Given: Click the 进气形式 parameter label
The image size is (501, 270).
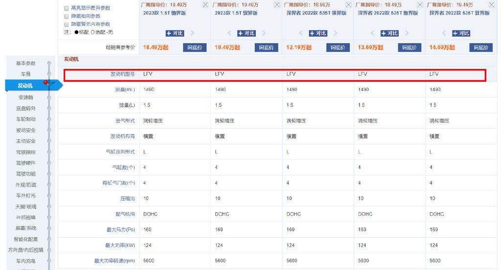Looking at the screenshot, I should click(x=125, y=121).
